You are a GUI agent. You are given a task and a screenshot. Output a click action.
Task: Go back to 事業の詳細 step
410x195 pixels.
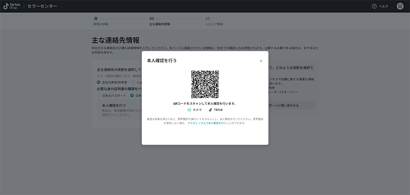101,24
